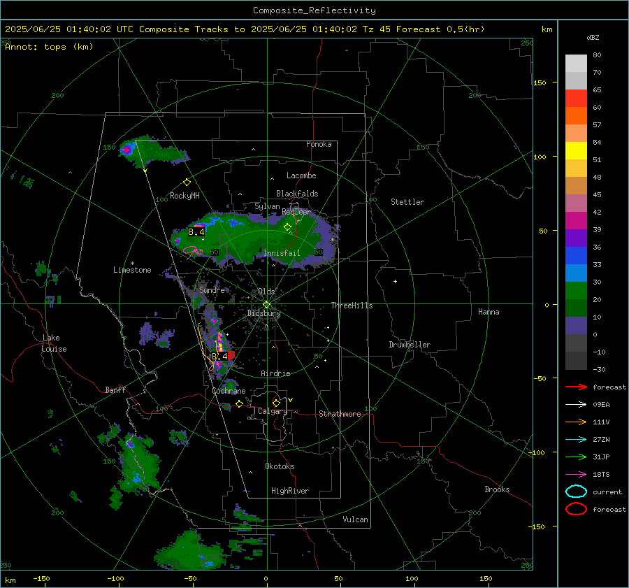The image size is (629, 588).
Task: Click the Vulcan city label
Action: click(356, 519)
